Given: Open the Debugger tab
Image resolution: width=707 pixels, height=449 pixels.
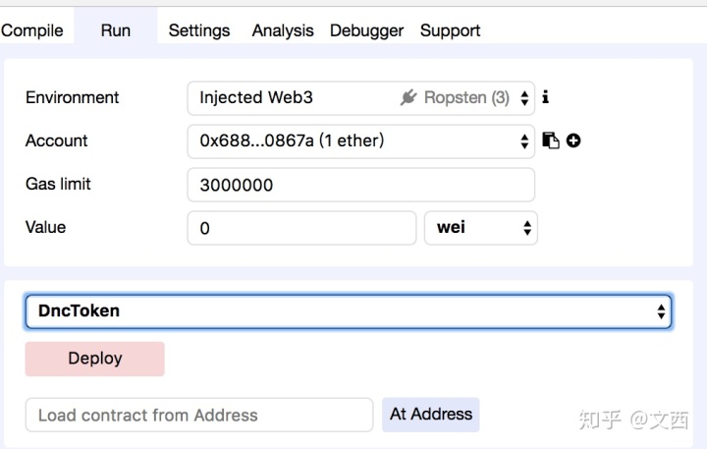Looking at the screenshot, I should [366, 30].
